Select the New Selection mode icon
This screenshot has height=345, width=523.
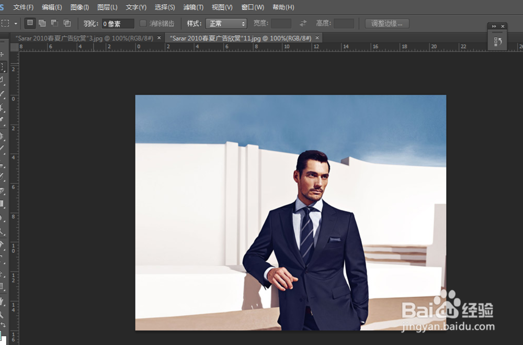click(x=30, y=23)
